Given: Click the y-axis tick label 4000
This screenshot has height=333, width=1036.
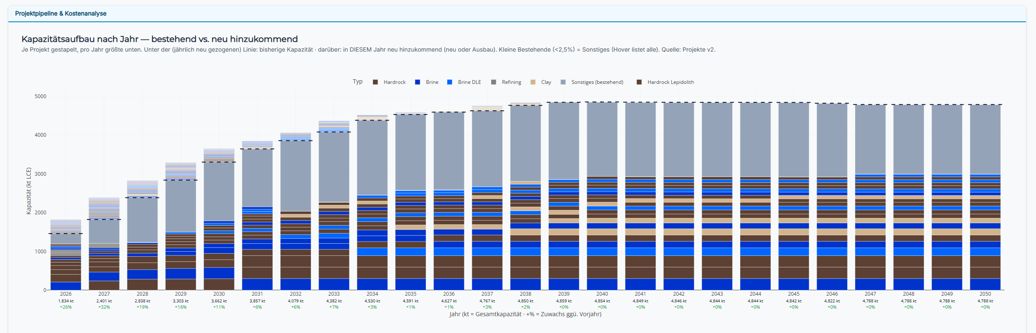Looking at the screenshot, I should tap(40, 135).
